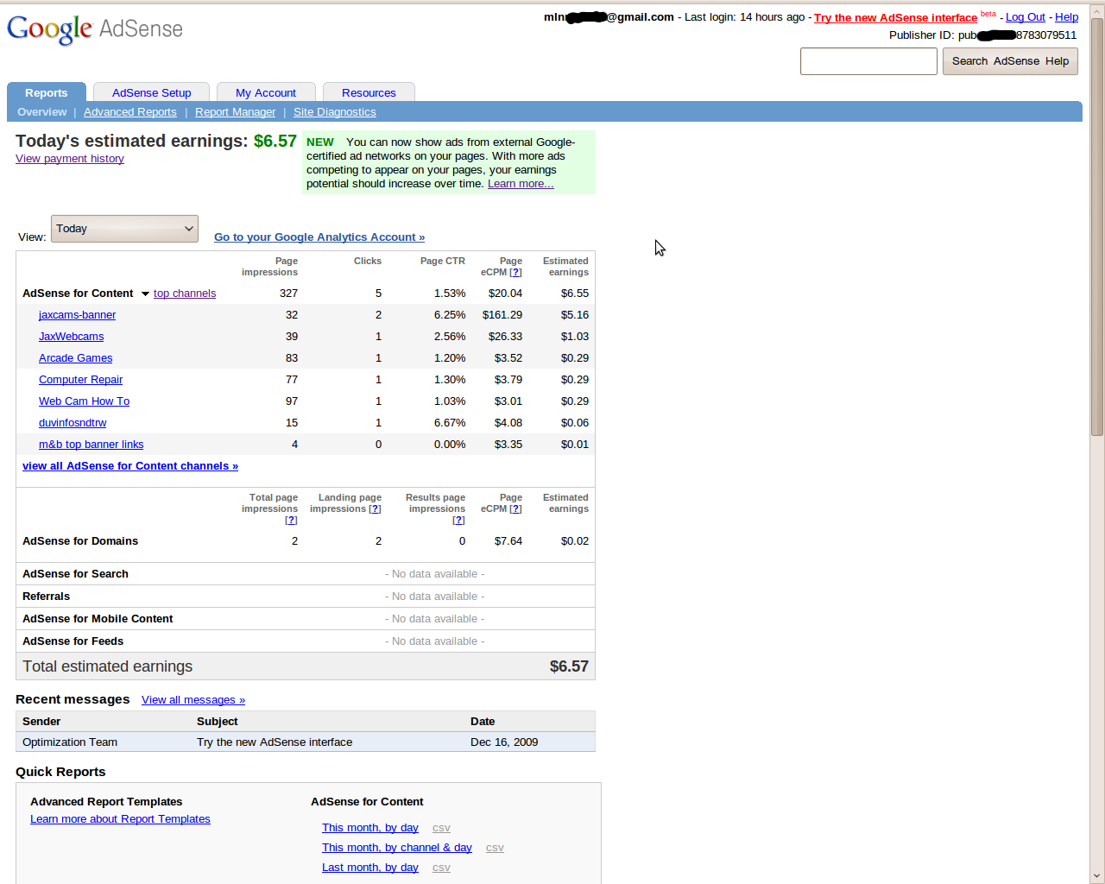Image resolution: width=1105 pixels, height=884 pixels.
Task: Open Report Manager from the sub-navigation
Action: click(235, 112)
